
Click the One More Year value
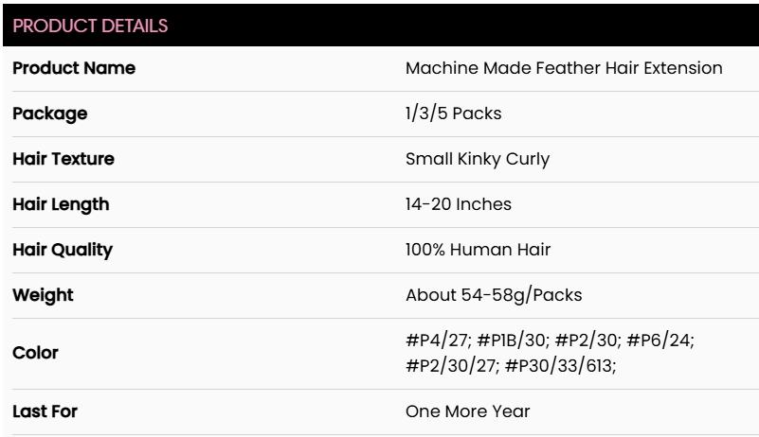(453, 409)
